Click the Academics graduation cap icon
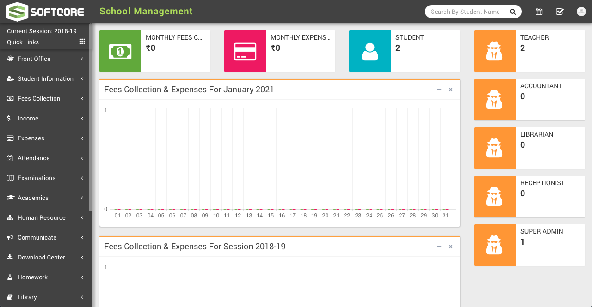 click(x=10, y=198)
